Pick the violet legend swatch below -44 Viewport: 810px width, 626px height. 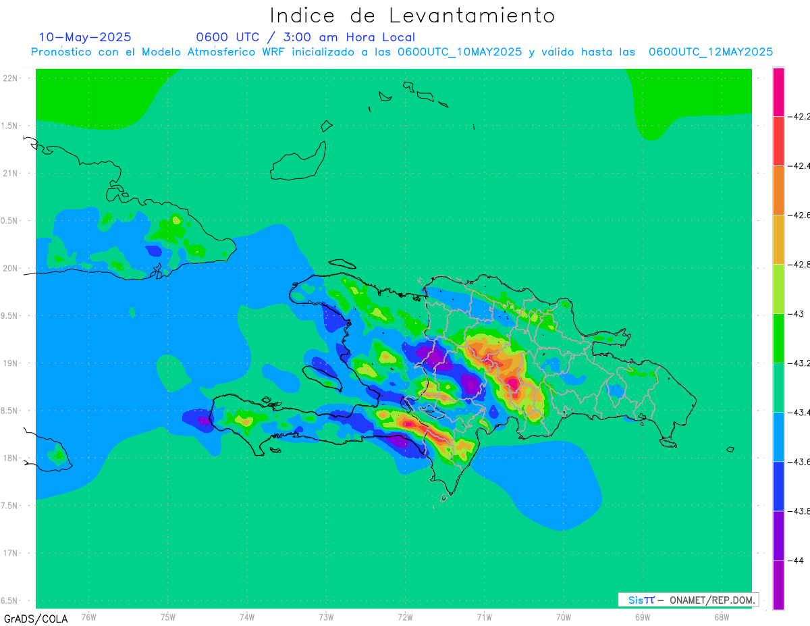[x=778, y=585]
